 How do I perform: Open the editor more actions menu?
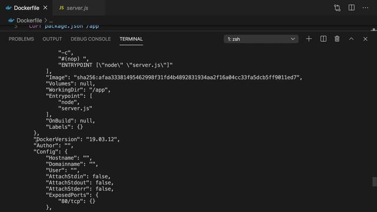click(365, 8)
